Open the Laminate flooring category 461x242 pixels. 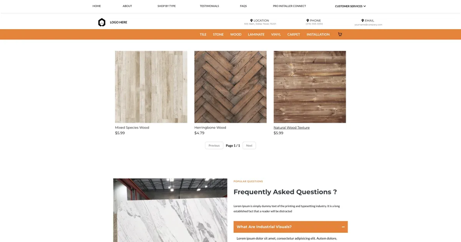256,35
